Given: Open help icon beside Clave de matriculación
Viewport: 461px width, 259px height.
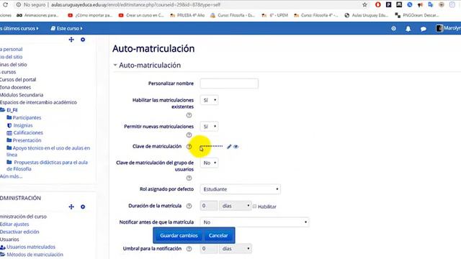Looking at the screenshot, I should 189,147.
